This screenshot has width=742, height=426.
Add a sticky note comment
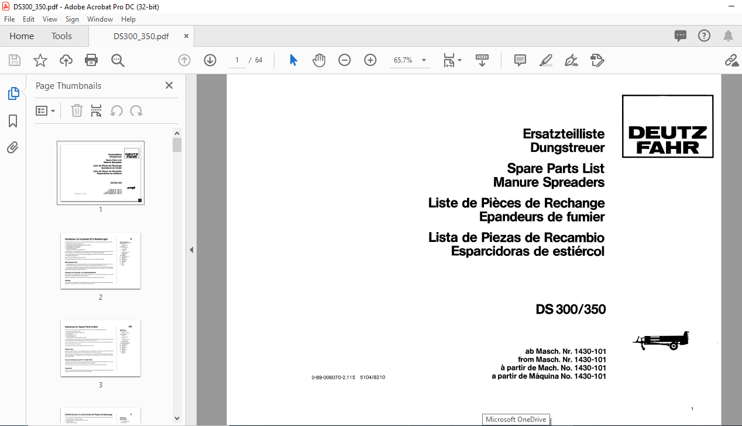pyautogui.click(x=520, y=60)
